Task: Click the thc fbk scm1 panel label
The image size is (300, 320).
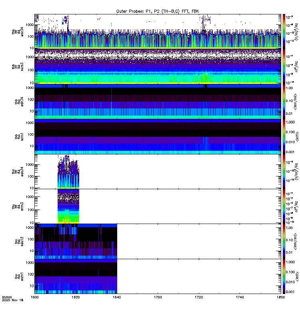Action: (19, 276)
